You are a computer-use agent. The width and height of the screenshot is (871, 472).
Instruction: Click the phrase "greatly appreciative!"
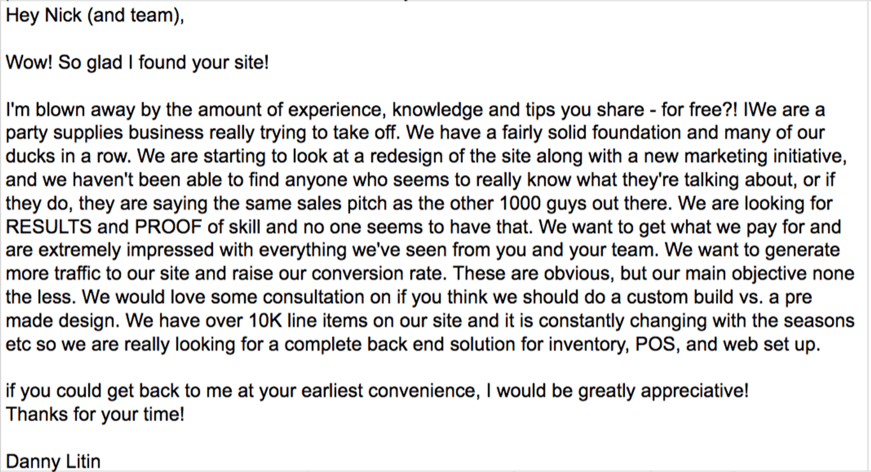click(x=664, y=391)
